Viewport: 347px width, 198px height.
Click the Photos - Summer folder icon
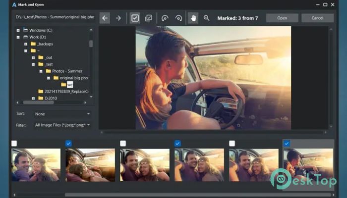48,71
